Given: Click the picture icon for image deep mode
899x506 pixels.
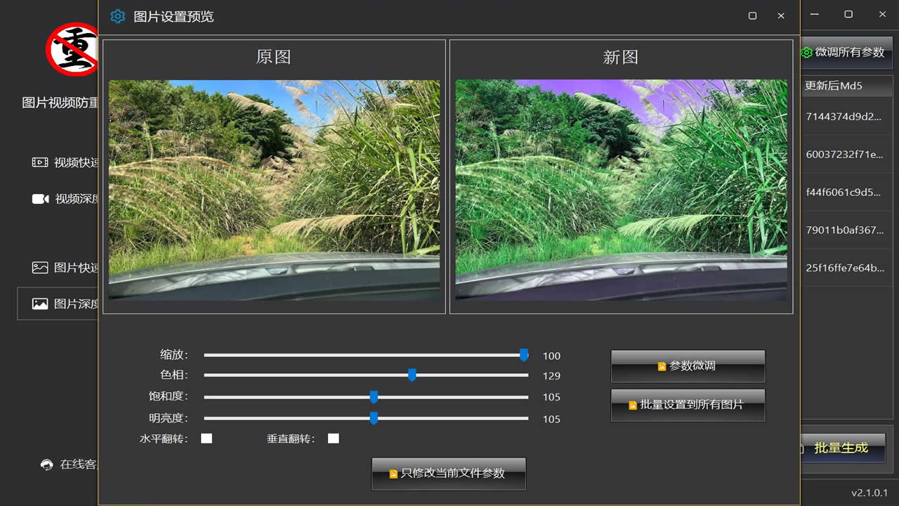Looking at the screenshot, I should (x=40, y=304).
